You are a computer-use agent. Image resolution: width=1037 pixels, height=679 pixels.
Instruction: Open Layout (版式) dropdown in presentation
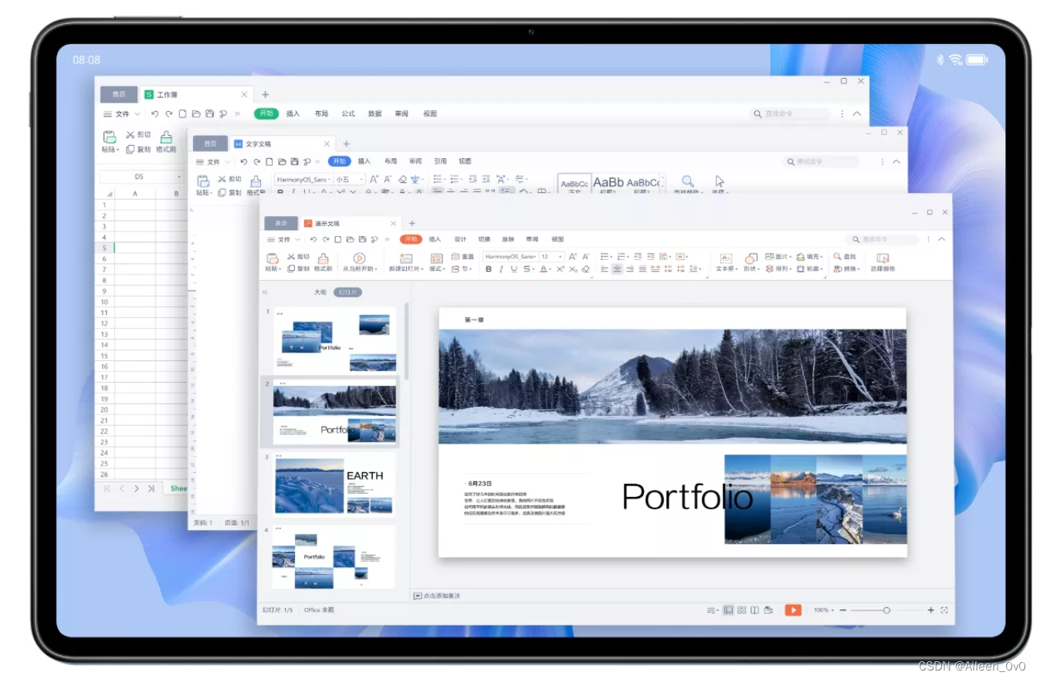[x=437, y=262]
